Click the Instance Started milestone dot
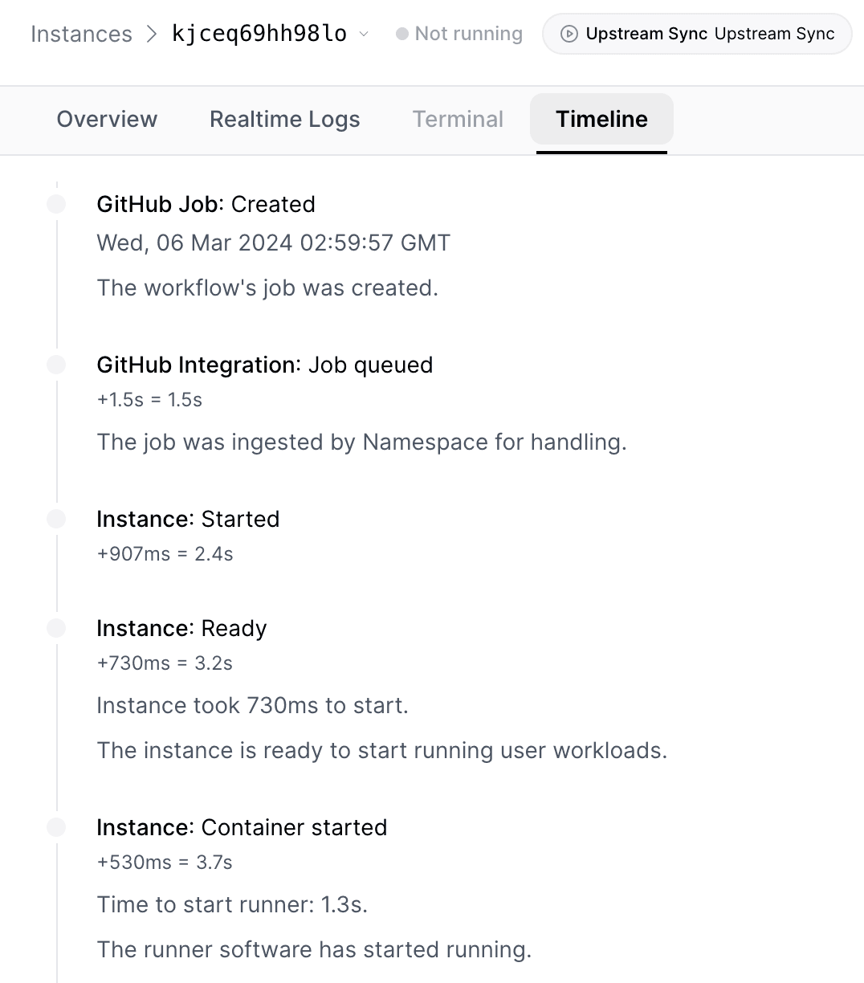The width and height of the screenshot is (864, 983). pos(56,519)
